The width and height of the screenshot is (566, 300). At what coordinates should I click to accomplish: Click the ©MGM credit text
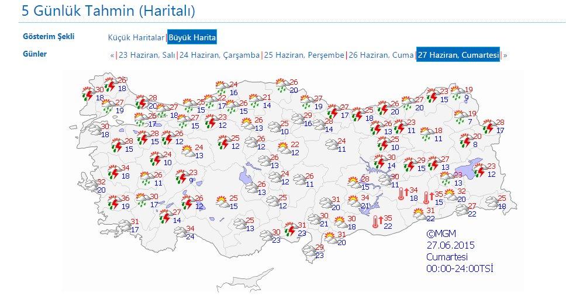pos(441,233)
